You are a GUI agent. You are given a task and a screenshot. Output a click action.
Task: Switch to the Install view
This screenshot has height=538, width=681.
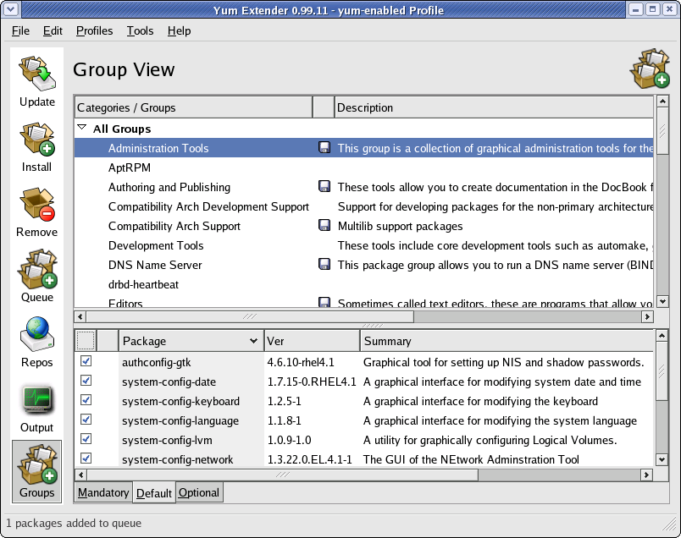click(x=37, y=145)
